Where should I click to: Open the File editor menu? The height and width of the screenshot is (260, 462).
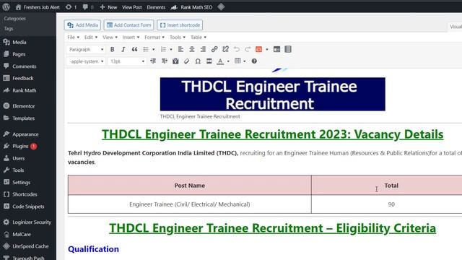[x=74, y=37]
